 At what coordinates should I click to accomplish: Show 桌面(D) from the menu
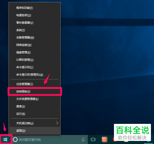(35, 131)
